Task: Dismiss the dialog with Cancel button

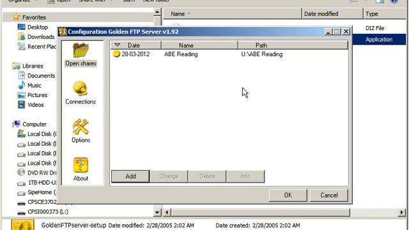Action: coord(329,195)
